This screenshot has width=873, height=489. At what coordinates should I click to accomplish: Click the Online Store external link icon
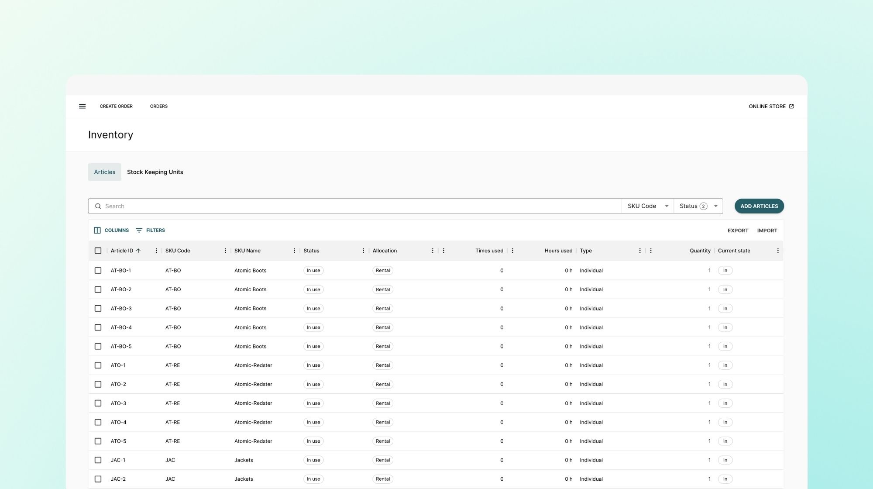pyautogui.click(x=791, y=106)
